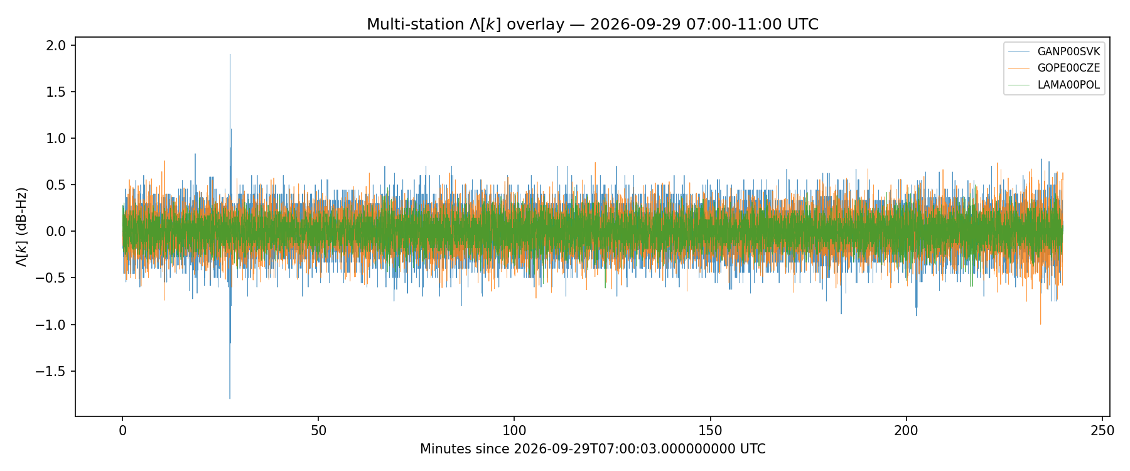
Task: Select the GANP00SVK legend label
Action: point(1068,51)
